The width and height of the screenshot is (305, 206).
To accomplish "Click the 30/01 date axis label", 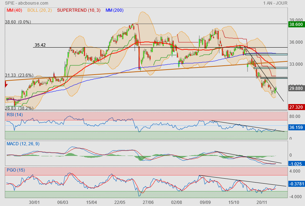I will 34,202.
